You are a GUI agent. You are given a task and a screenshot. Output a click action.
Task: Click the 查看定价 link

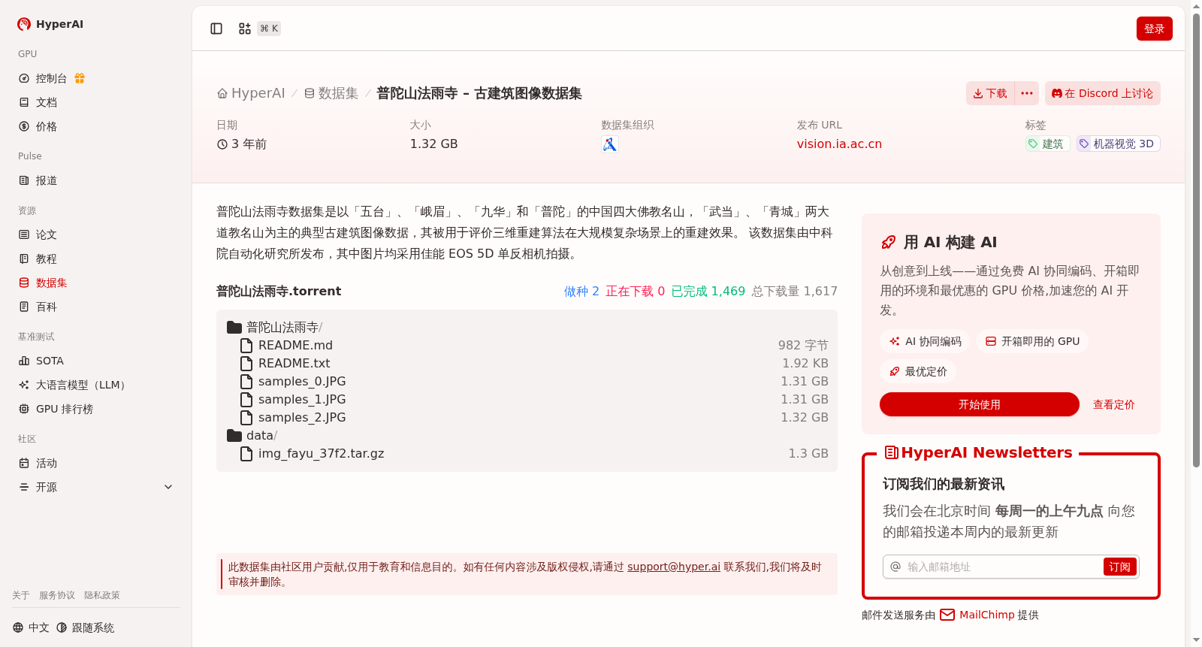1113,404
